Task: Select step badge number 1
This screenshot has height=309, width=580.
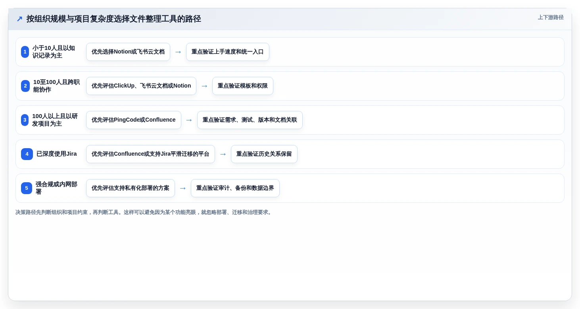Action: [25, 52]
